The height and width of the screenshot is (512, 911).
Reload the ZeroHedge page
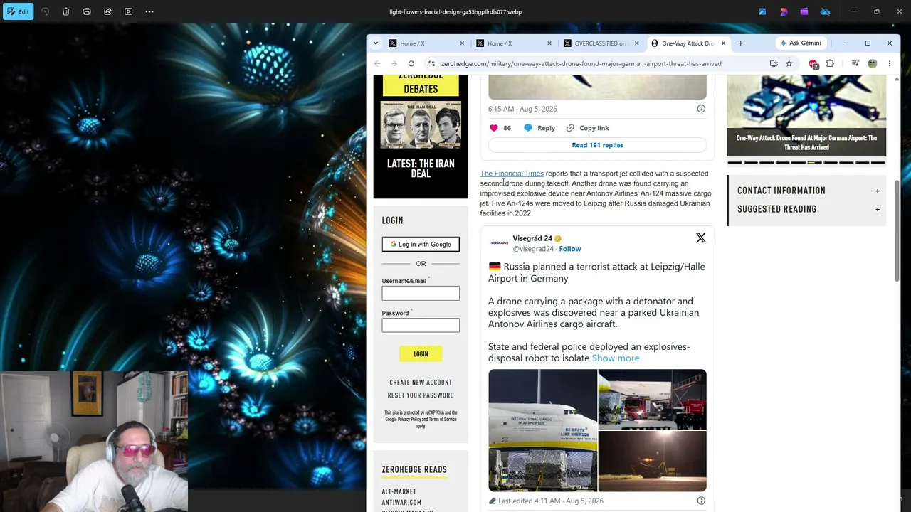(411, 63)
